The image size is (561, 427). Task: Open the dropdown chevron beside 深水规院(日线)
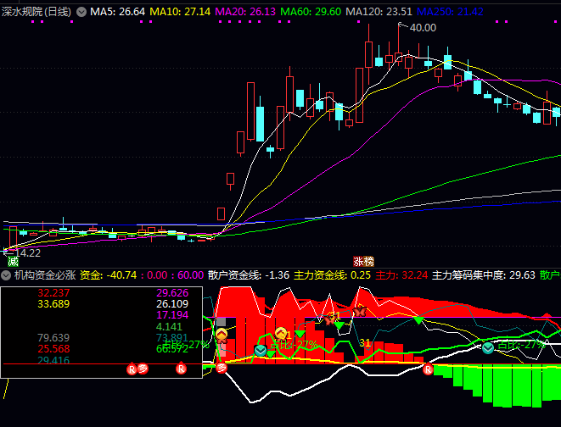[x=81, y=12]
